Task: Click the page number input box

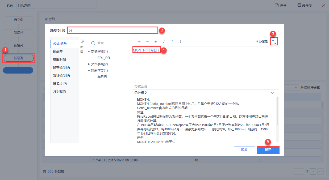Action: (x=299, y=172)
